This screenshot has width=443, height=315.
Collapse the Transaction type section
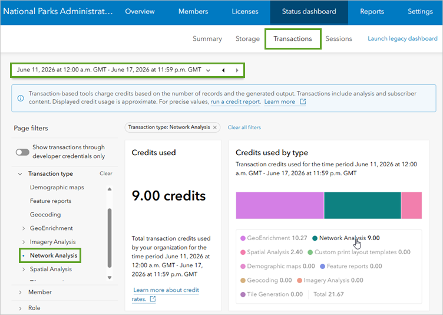pyautogui.click(x=20, y=174)
